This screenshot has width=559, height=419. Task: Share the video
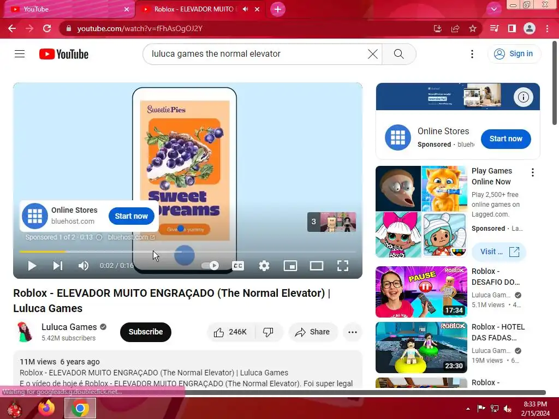point(313,332)
